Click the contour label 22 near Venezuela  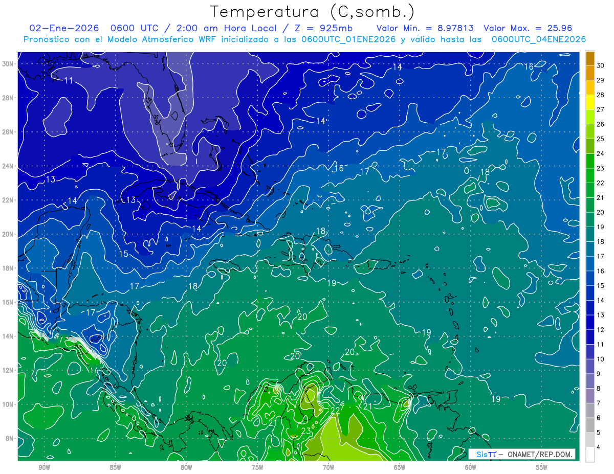[x=335, y=410]
